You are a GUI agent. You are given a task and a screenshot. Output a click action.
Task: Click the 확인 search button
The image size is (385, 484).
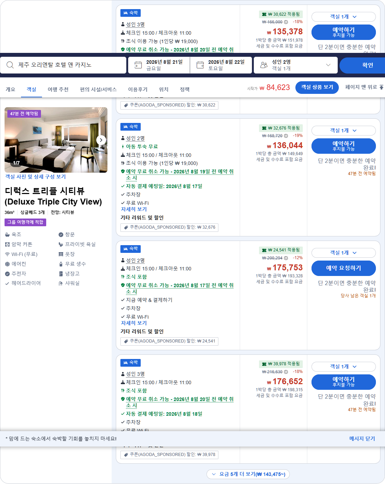click(x=362, y=65)
